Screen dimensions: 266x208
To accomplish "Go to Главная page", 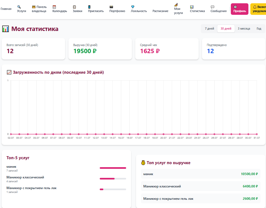I will click(6, 9).
